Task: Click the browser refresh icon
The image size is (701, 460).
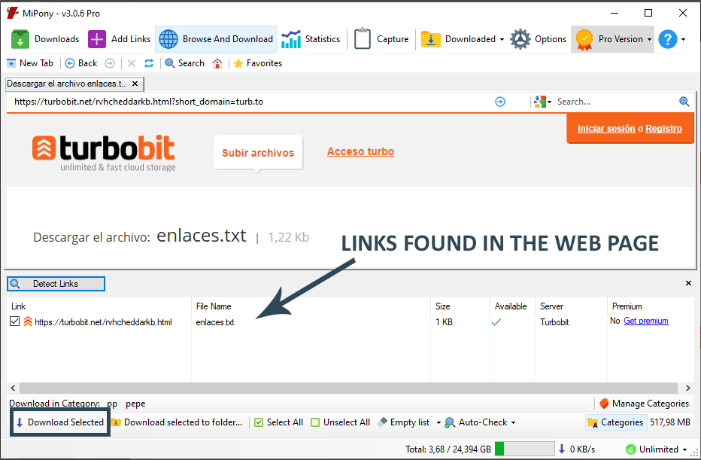Action: [149, 63]
